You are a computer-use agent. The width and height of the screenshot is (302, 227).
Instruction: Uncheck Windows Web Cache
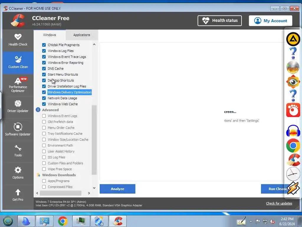44,104
